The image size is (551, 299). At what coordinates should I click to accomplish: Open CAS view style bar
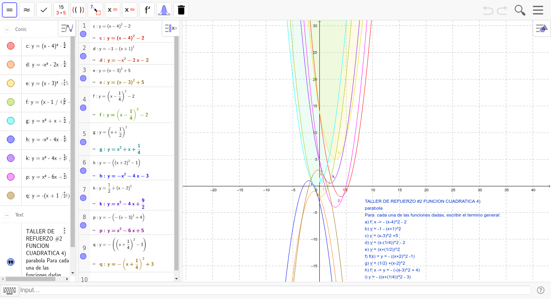click(171, 28)
